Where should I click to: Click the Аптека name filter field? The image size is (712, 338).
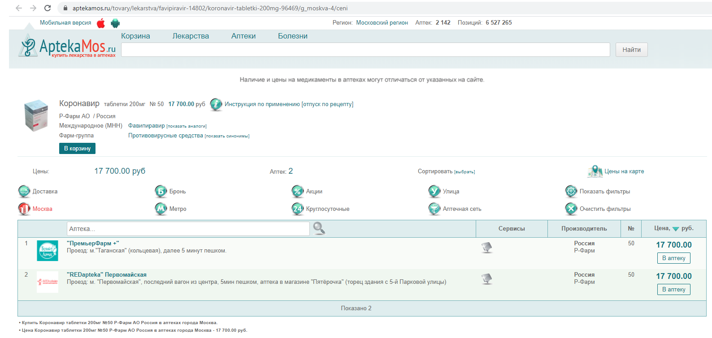(188, 229)
